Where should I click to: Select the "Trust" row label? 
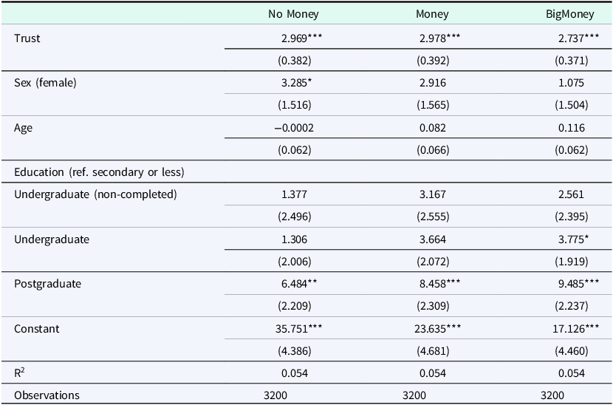tap(27, 38)
